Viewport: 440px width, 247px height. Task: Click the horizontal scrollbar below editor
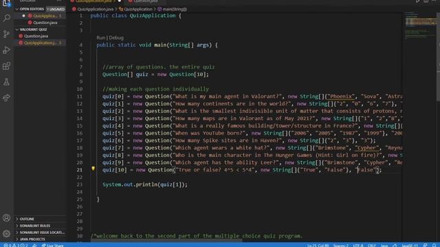(166, 240)
